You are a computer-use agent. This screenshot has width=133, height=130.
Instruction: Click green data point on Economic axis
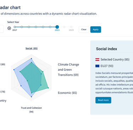click(x=48, y=88)
